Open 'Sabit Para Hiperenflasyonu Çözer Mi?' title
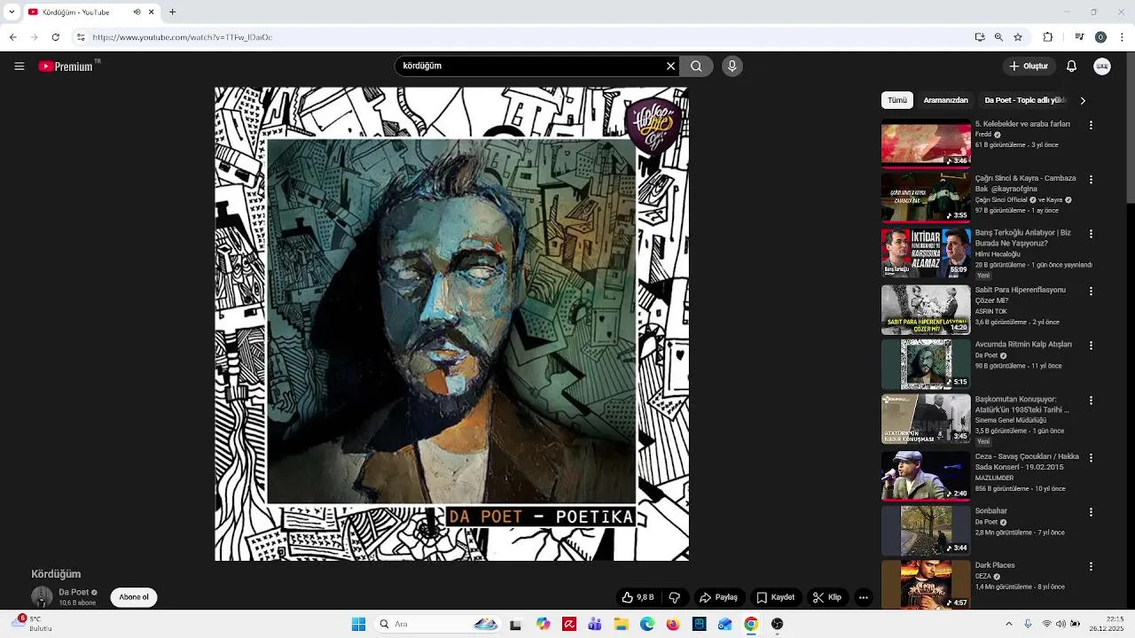 tap(1020, 295)
